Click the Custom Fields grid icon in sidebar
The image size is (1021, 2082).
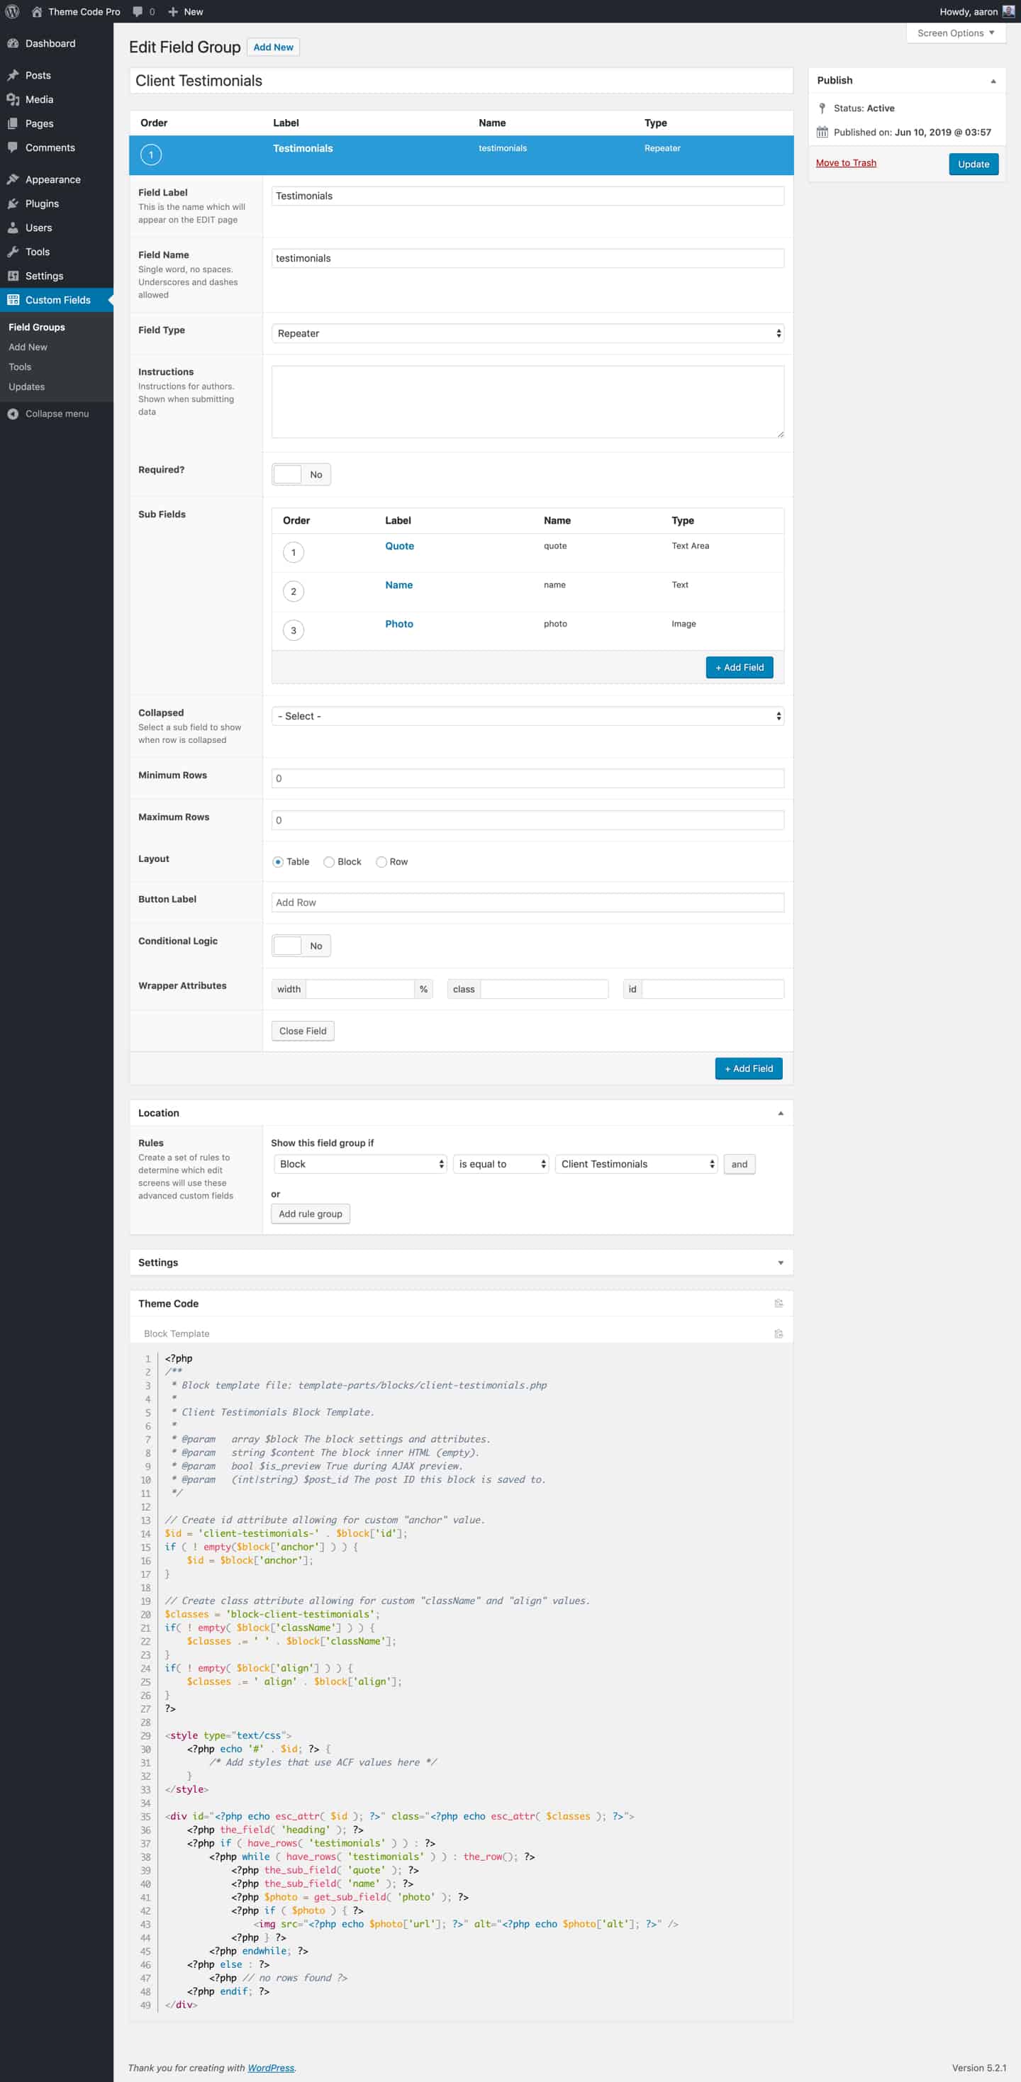click(x=13, y=300)
